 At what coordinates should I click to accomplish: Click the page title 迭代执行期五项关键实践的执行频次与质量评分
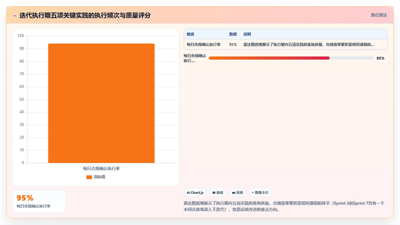(x=85, y=15)
